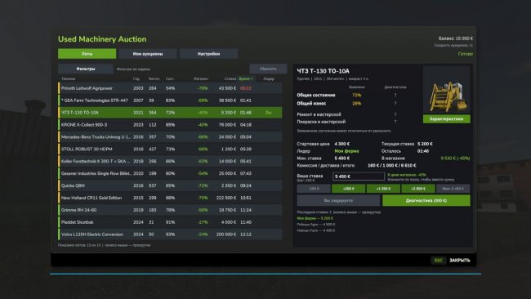Select the New Holland CR11 Gold Edition lot

[170, 198]
